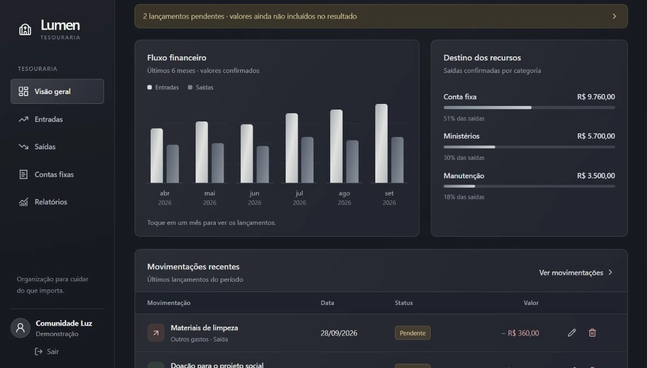Click the jul 2026 month label
647x368 pixels.
pos(299,198)
